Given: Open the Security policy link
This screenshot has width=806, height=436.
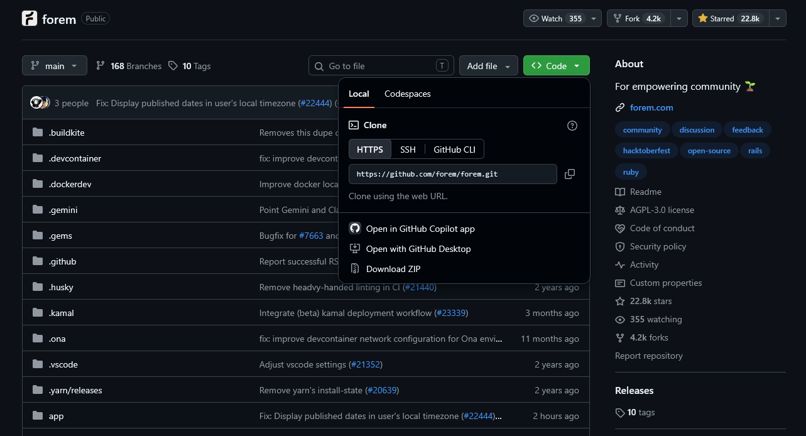Looking at the screenshot, I should (x=651, y=247).
